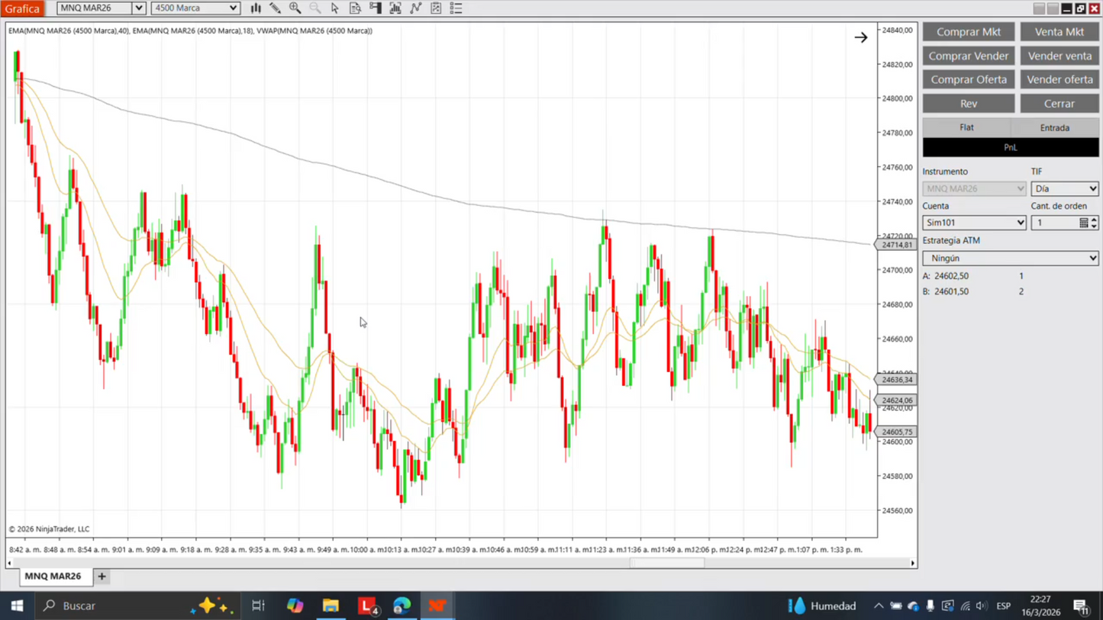This screenshot has height=620, width=1103.
Task: Click the 24605,75 last price marker
Action: tap(896, 432)
